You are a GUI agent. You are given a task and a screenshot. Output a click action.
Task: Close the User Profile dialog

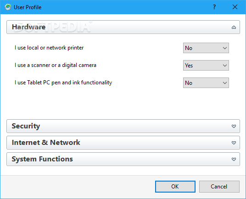tap(235, 7)
